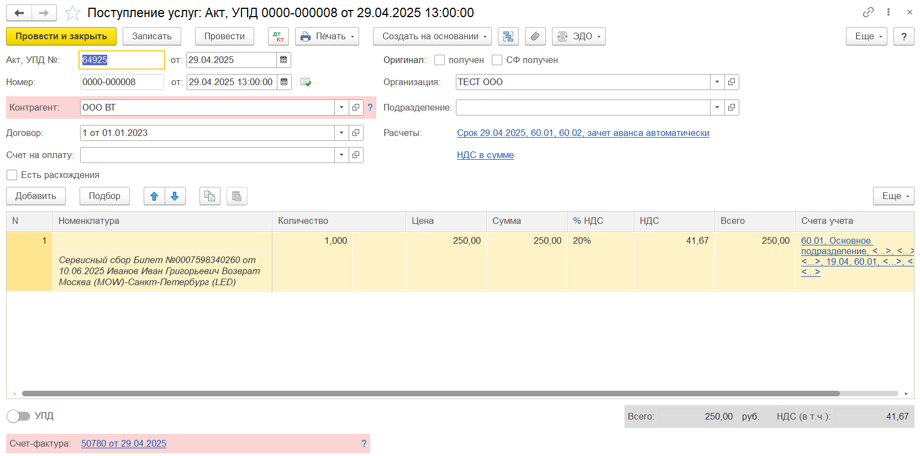
Task: Open the НДС в сумме link
Action: [485, 155]
